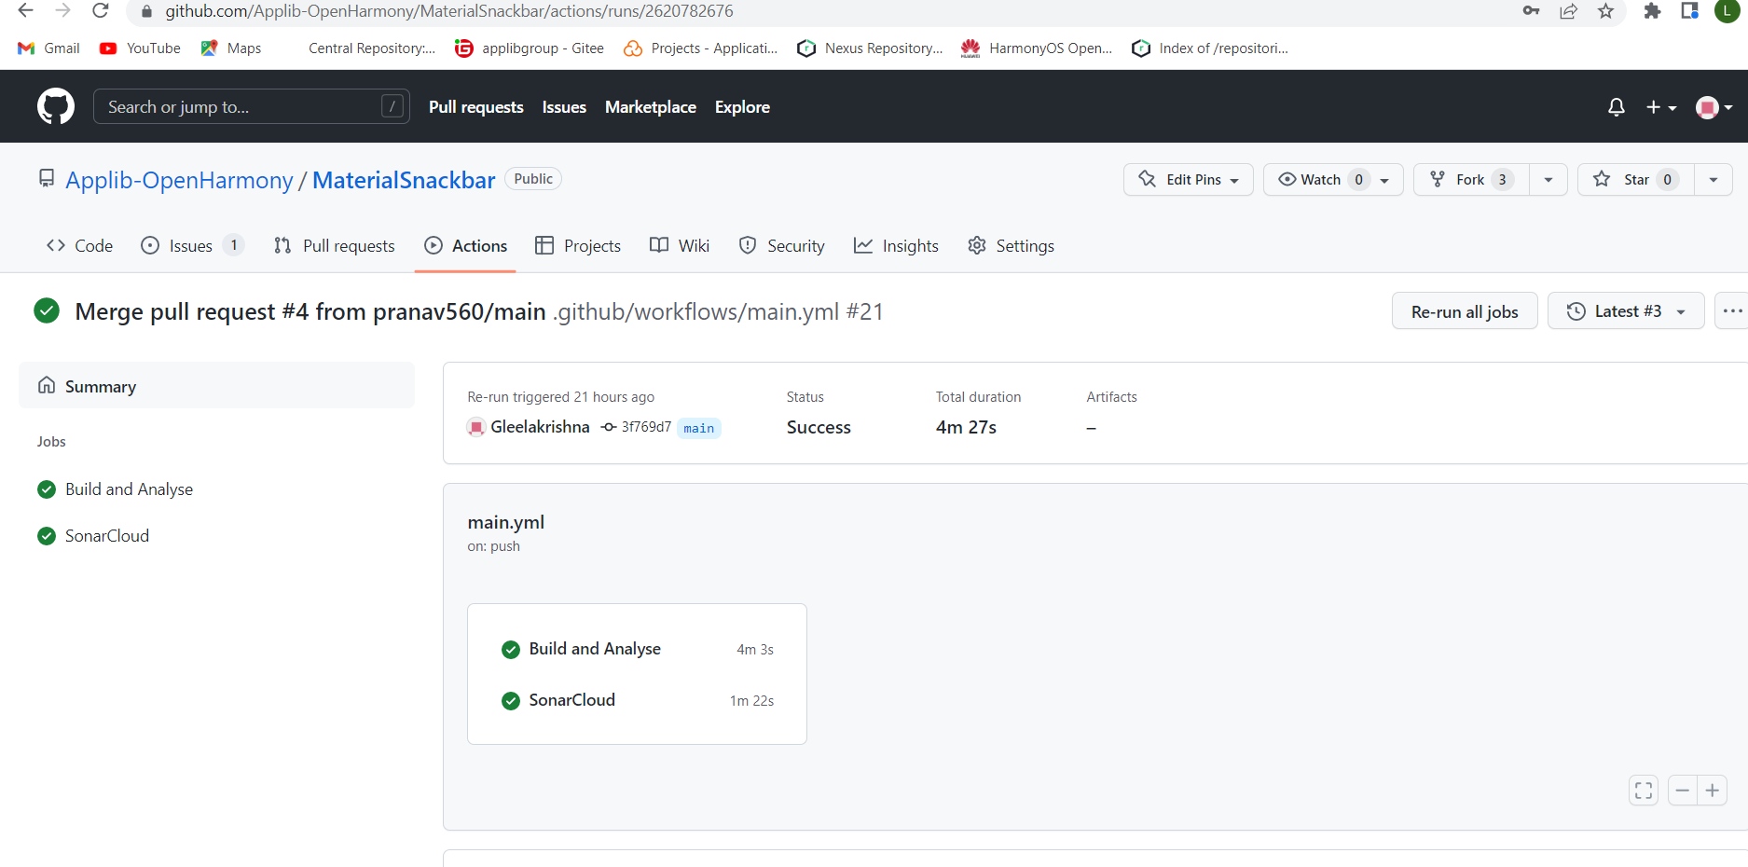1748x867 pixels.
Task: Reload the page with refresh icon
Action: pyautogui.click(x=101, y=11)
